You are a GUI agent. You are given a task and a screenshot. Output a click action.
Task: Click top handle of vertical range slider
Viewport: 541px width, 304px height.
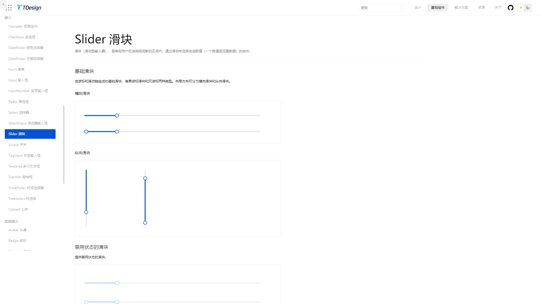pos(145,178)
